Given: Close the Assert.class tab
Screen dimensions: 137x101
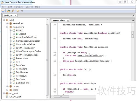Looking at the screenshot, I should click(x=68, y=21).
